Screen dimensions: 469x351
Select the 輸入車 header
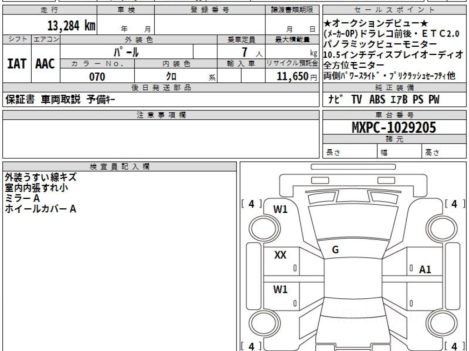(241, 64)
